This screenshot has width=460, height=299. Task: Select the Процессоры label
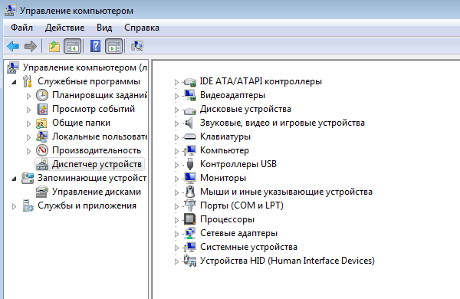point(227,219)
